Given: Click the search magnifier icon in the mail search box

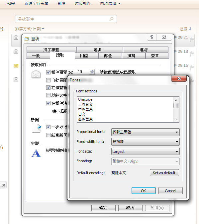Looking at the screenshot, I should click(112, 19).
